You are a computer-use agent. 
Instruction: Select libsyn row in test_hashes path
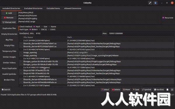97,74
